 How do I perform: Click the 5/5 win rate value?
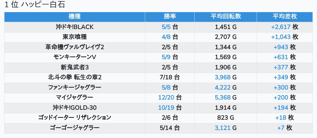[x=166, y=27]
